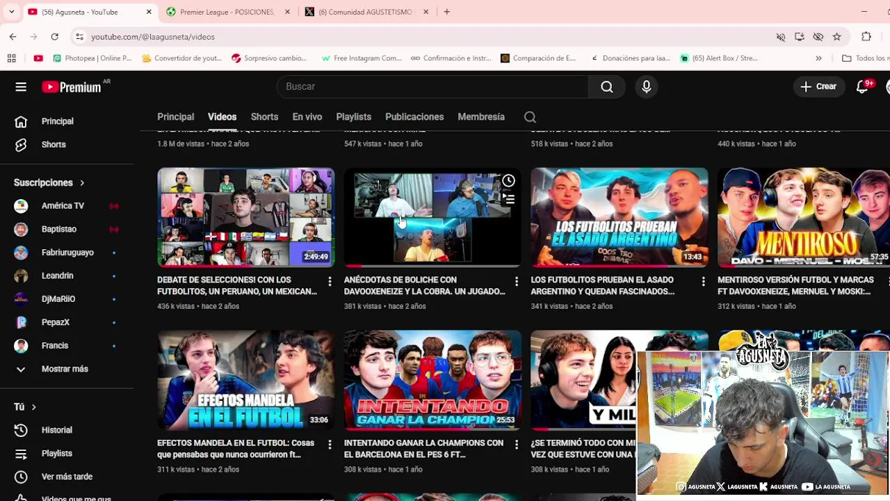Open Chrome apps grid shortcut
Screen dimensions: 890x501
click(12, 58)
